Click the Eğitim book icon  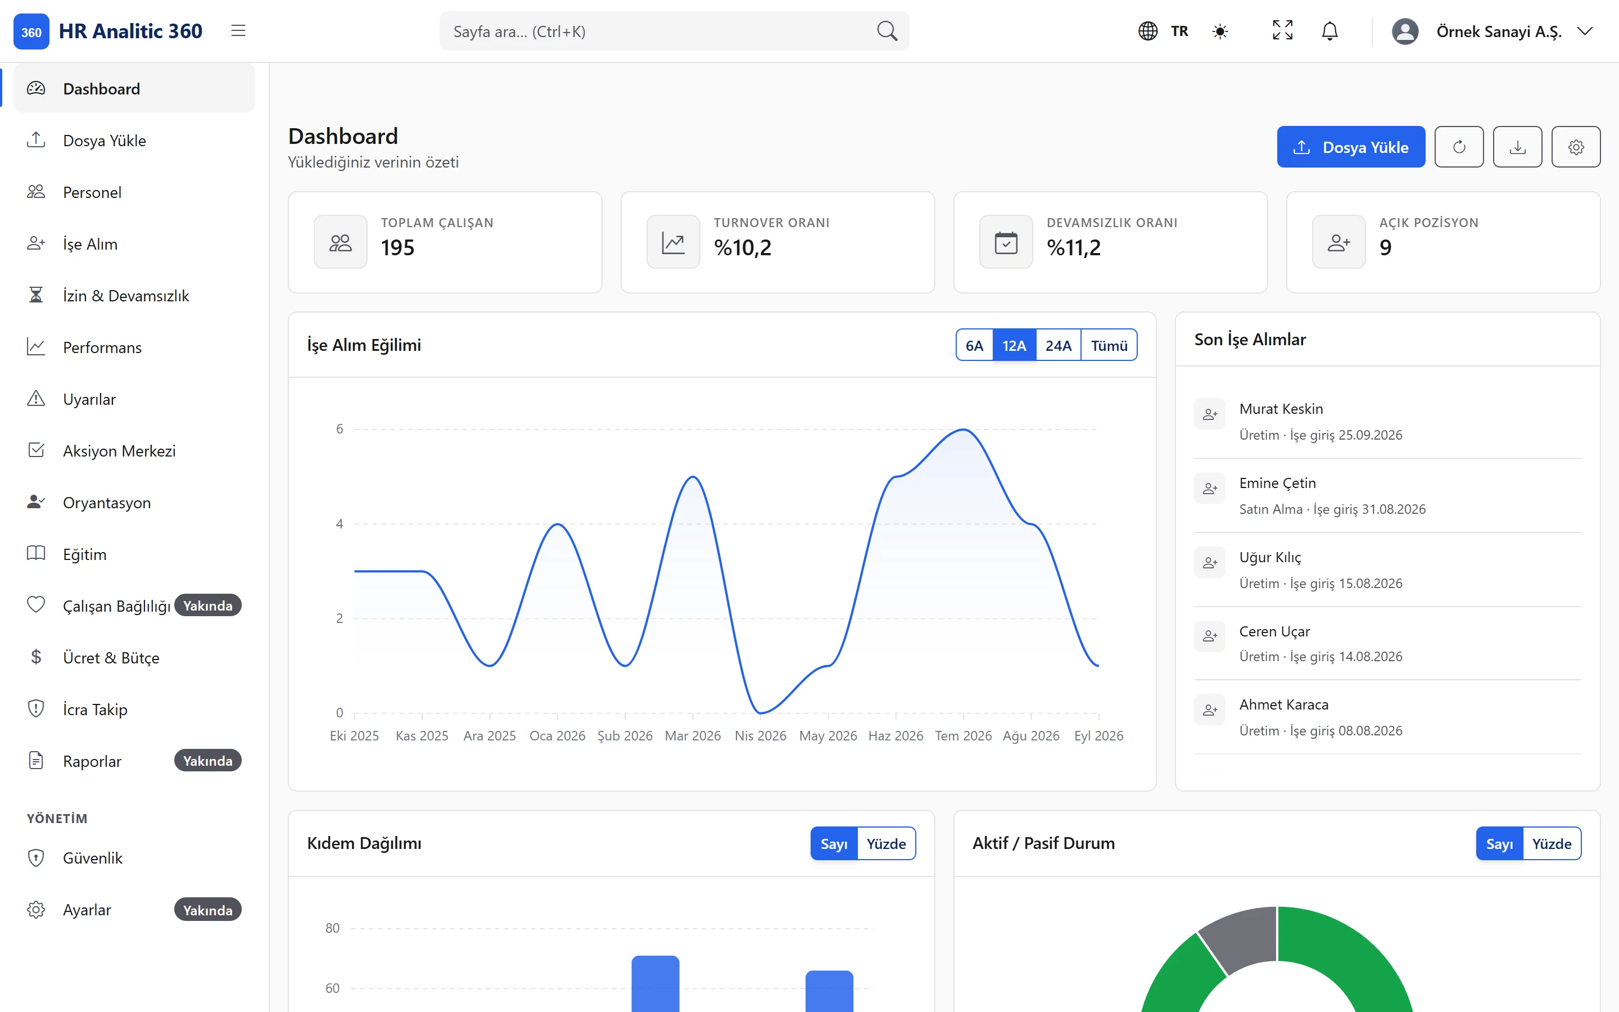click(x=36, y=554)
